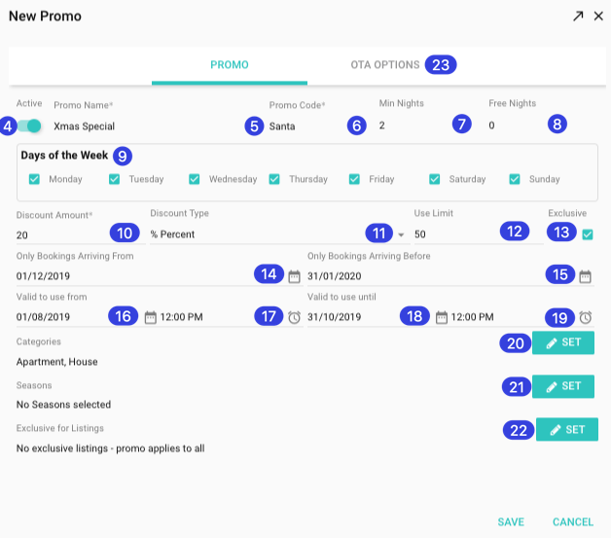Click Set button for Exclusive for Listings

[567, 429]
